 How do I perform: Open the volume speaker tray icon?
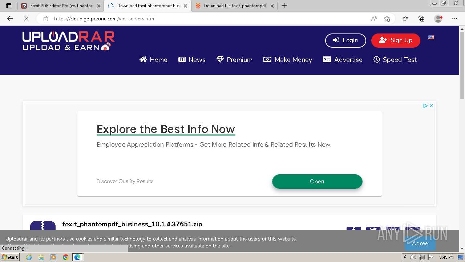[413, 257]
